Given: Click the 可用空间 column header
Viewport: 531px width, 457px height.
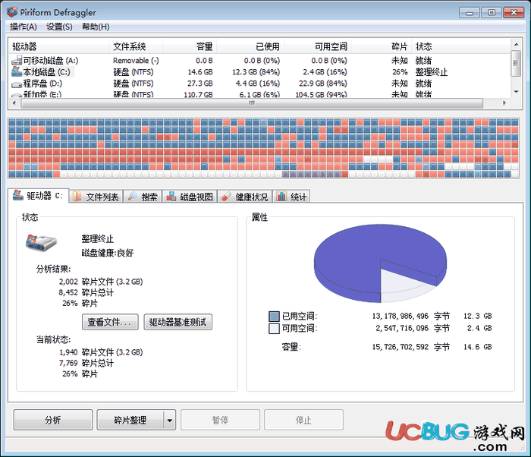Looking at the screenshot, I should (318, 46).
